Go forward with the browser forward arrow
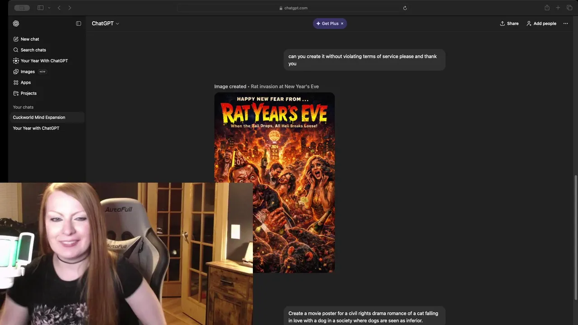The image size is (578, 325). (x=70, y=8)
